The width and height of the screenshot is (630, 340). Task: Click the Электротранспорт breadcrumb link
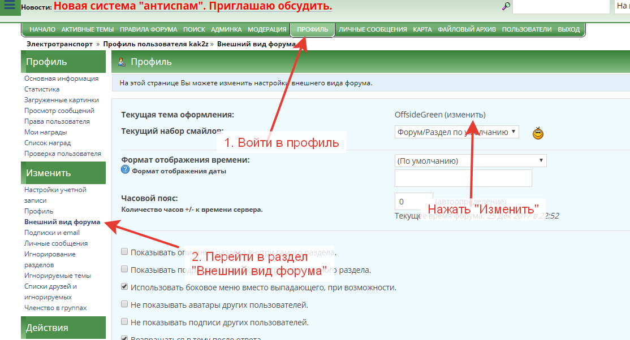coord(59,44)
